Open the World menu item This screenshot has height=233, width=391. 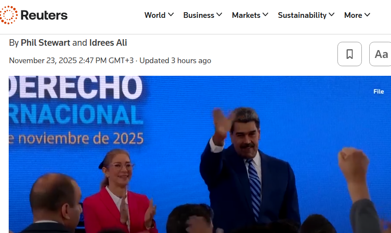pos(155,15)
